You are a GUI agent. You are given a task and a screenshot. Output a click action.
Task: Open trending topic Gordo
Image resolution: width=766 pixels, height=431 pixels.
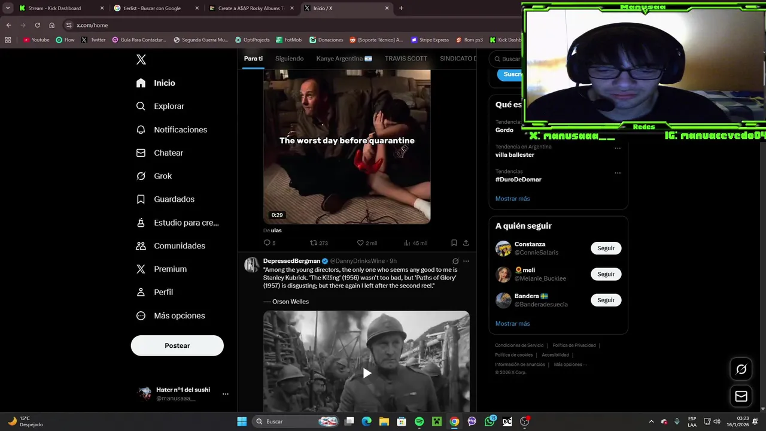[x=504, y=130]
